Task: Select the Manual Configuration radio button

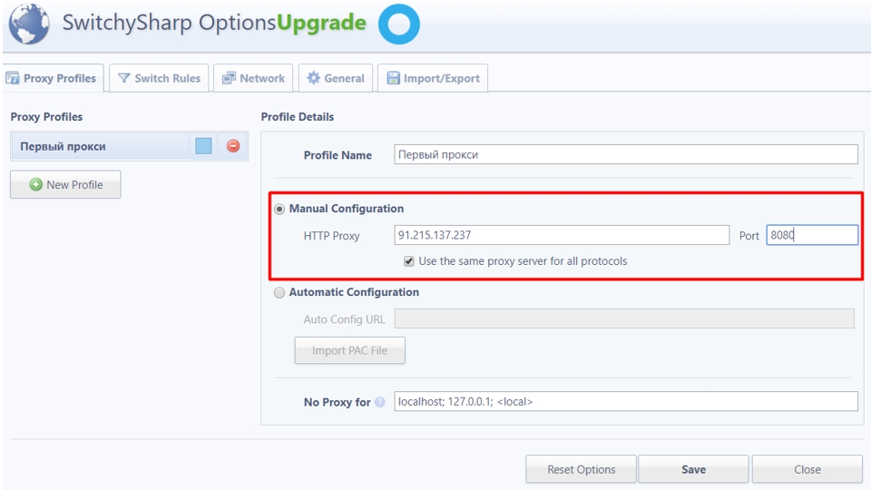Action: coord(279,209)
